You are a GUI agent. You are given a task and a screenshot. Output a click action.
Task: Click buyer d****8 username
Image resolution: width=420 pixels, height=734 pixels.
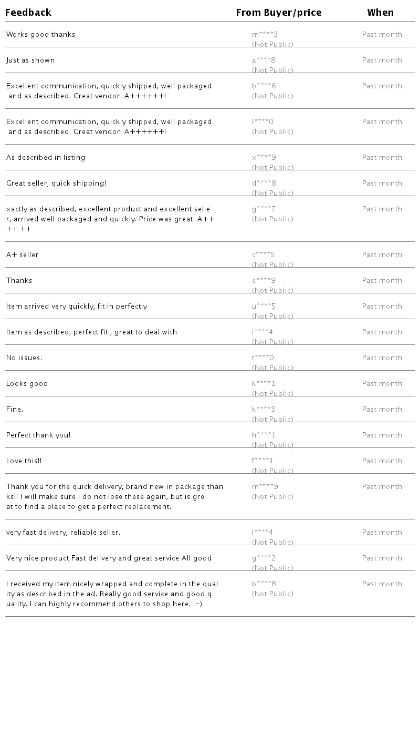pos(264,183)
